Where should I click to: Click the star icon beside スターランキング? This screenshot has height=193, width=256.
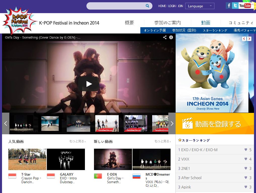180,140
